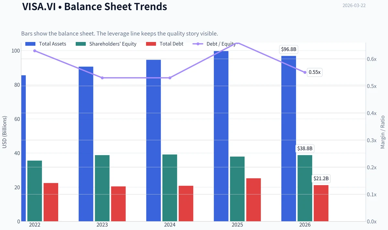The height and width of the screenshot is (230, 388).
Task: Select the 2024 Shareholders' Equity bar
Action: click(x=170, y=188)
